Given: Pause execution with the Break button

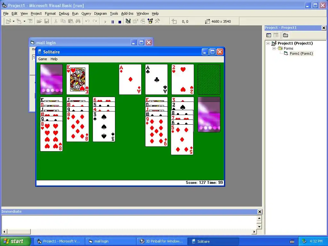Looking at the screenshot, I should point(112,21).
